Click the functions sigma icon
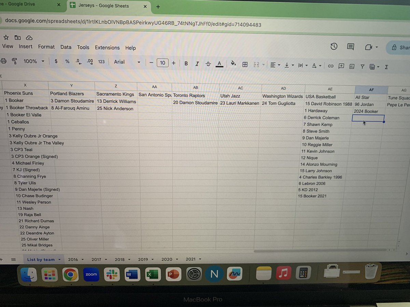The height and width of the screenshot is (307, 410). pos(386,67)
